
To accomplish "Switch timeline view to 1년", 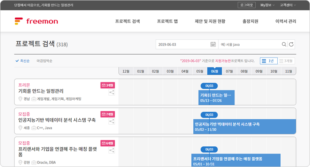I will pyautogui.click(x=269, y=61).
